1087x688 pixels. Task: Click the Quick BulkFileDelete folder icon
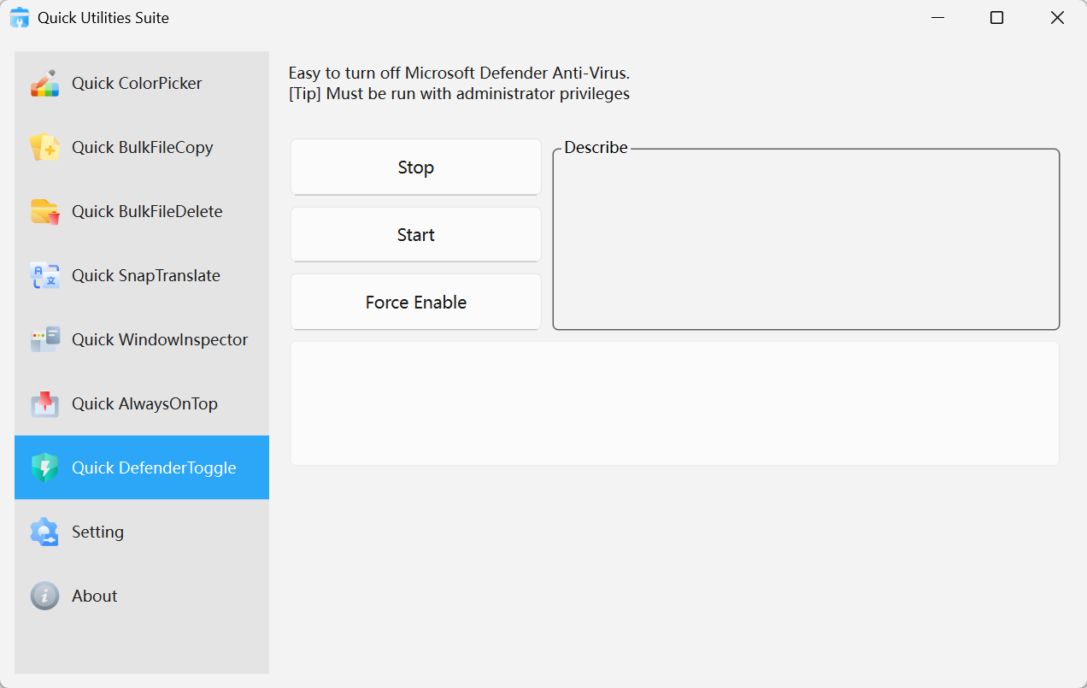point(44,211)
